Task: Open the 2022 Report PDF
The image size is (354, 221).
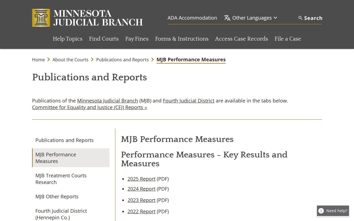Action: click(141, 211)
